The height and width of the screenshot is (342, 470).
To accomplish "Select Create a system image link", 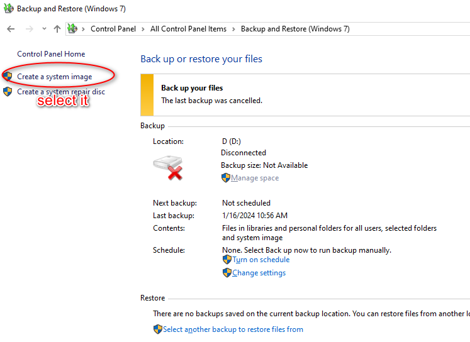I will [x=55, y=77].
